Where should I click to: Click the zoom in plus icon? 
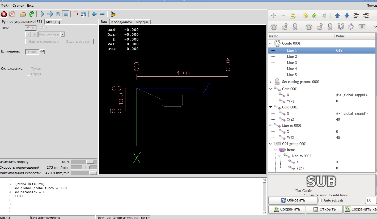94,14
